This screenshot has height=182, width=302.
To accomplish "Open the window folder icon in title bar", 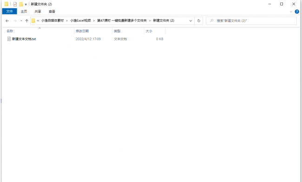I will coord(7,4).
